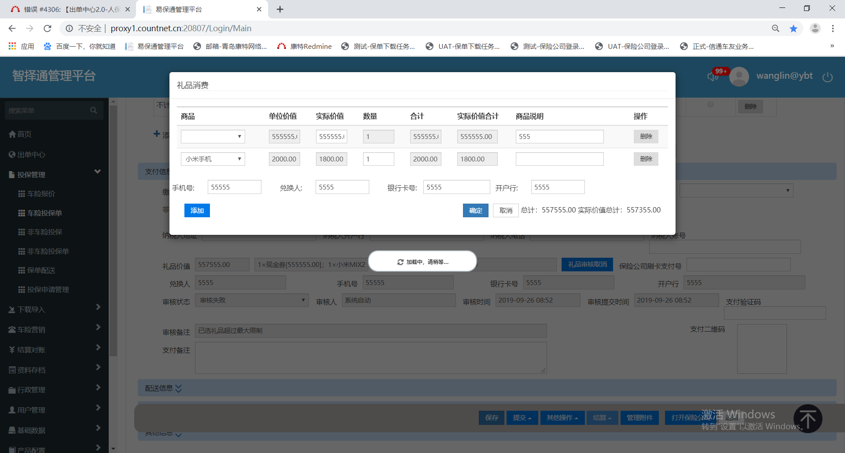Bookmark page with star icon
The width and height of the screenshot is (845, 453).
click(794, 29)
